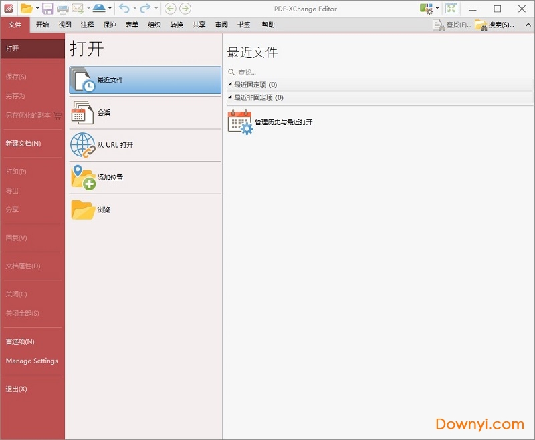Enter full screen mode via title bar icon

coord(450,9)
